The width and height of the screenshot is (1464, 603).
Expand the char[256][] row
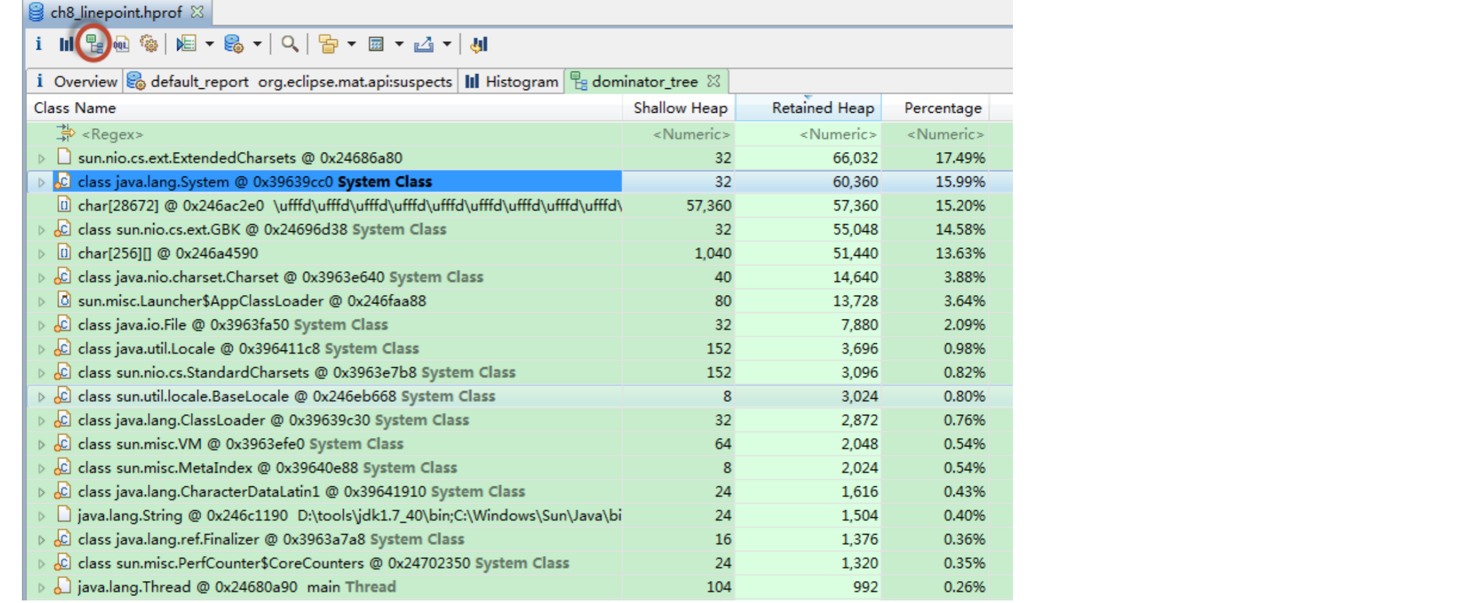pos(42,254)
